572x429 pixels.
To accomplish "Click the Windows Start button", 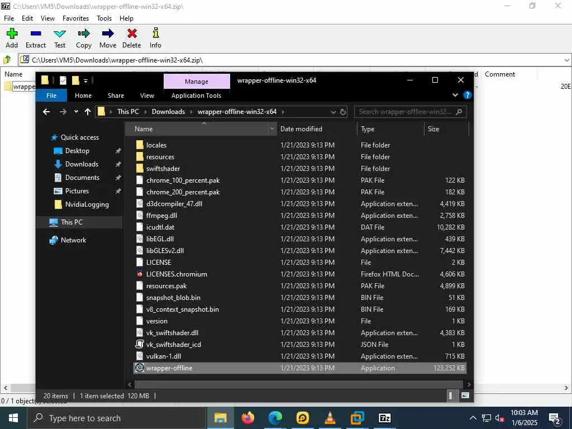I will [13, 418].
